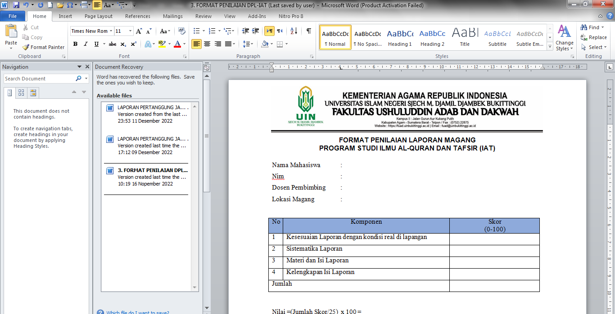The width and height of the screenshot is (615, 314).
Task: Click Shrink Font button
Action: [149, 31]
